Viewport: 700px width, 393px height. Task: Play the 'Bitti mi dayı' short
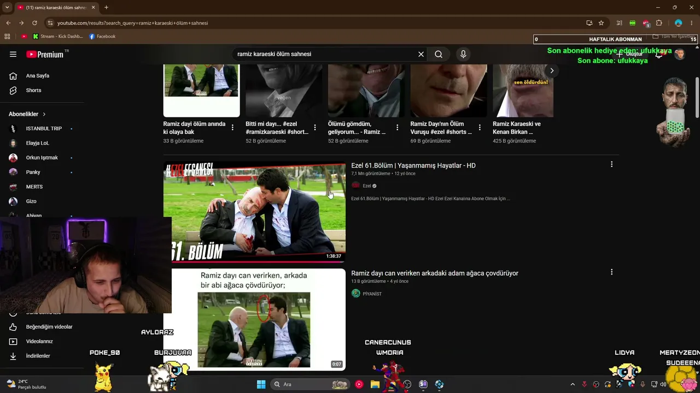(284, 91)
